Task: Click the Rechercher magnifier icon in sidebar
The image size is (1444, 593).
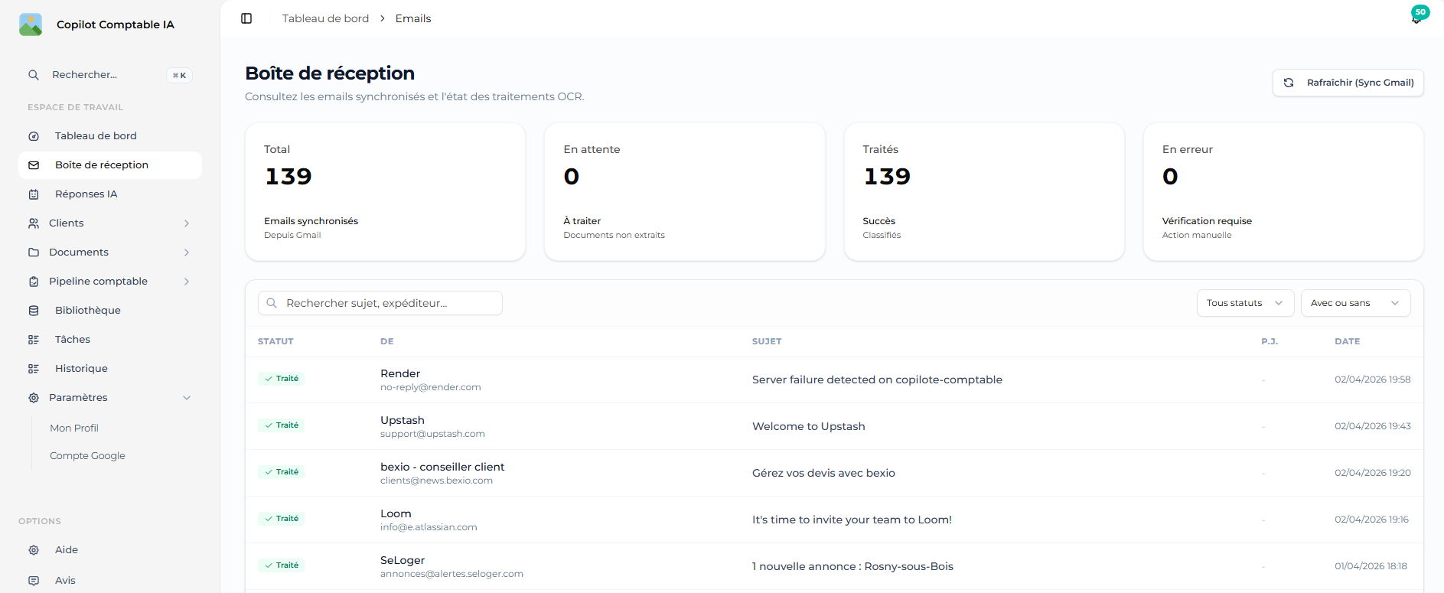Action: tap(34, 75)
